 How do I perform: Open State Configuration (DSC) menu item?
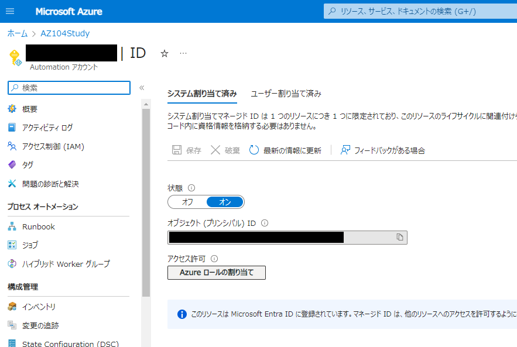pos(71,343)
